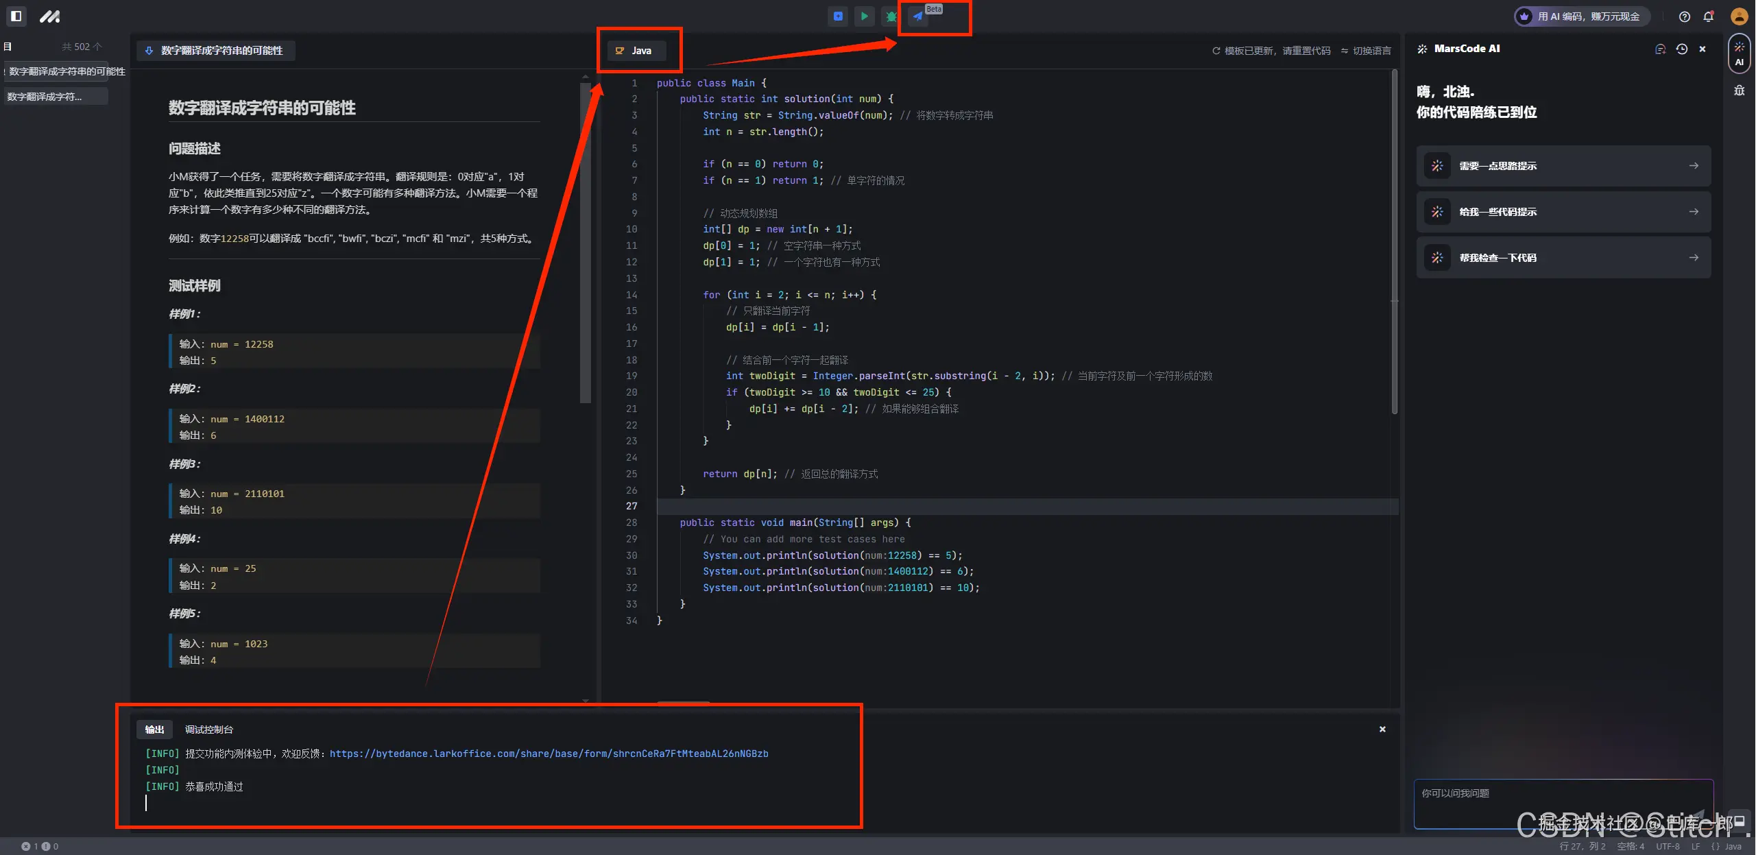Close the output panel
Screen dimensions: 1756x855
coord(1382,730)
